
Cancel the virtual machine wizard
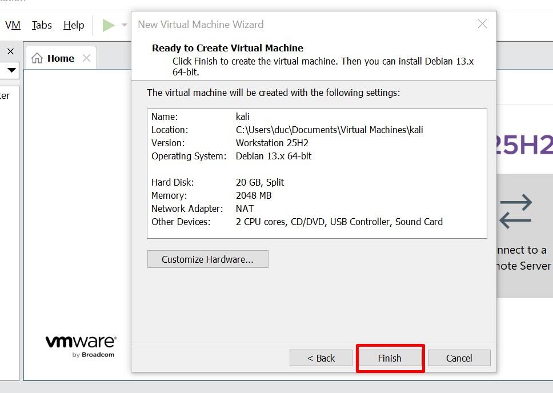(459, 358)
